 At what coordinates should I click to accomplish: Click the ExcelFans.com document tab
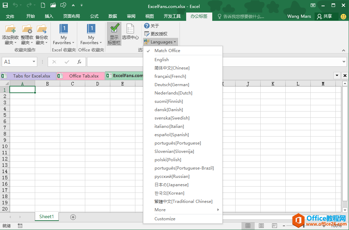pos(124,76)
